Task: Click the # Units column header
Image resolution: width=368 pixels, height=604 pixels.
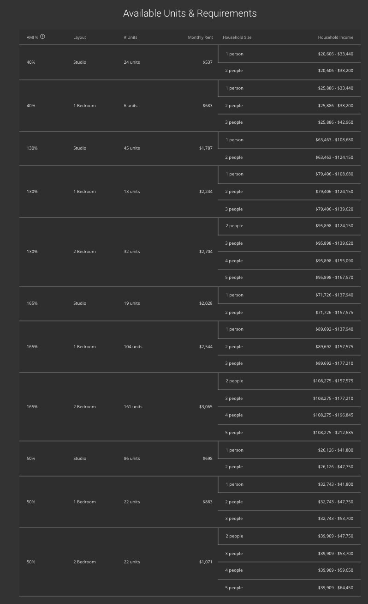Action: [x=131, y=37]
